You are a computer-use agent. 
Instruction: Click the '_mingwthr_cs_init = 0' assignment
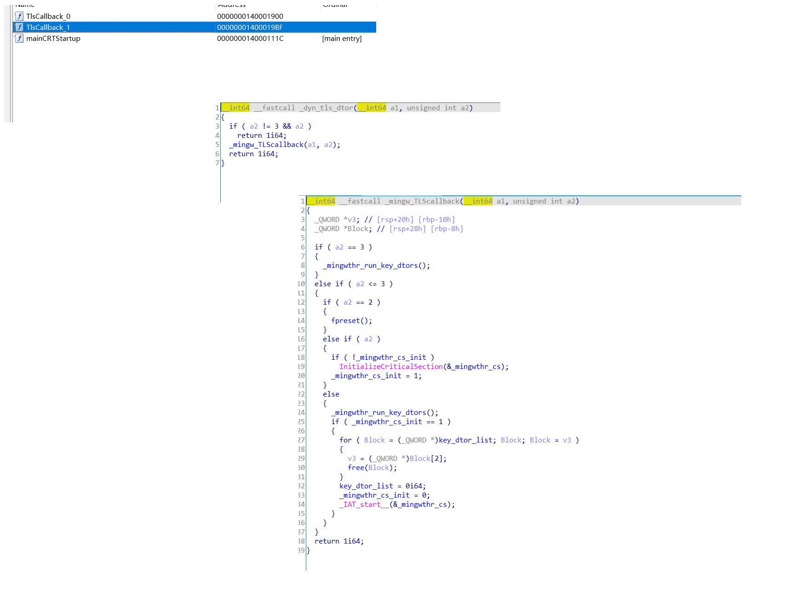point(384,495)
